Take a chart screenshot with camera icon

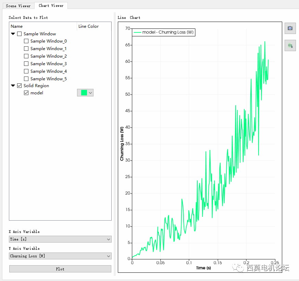pyautogui.click(x=290, y=28)
